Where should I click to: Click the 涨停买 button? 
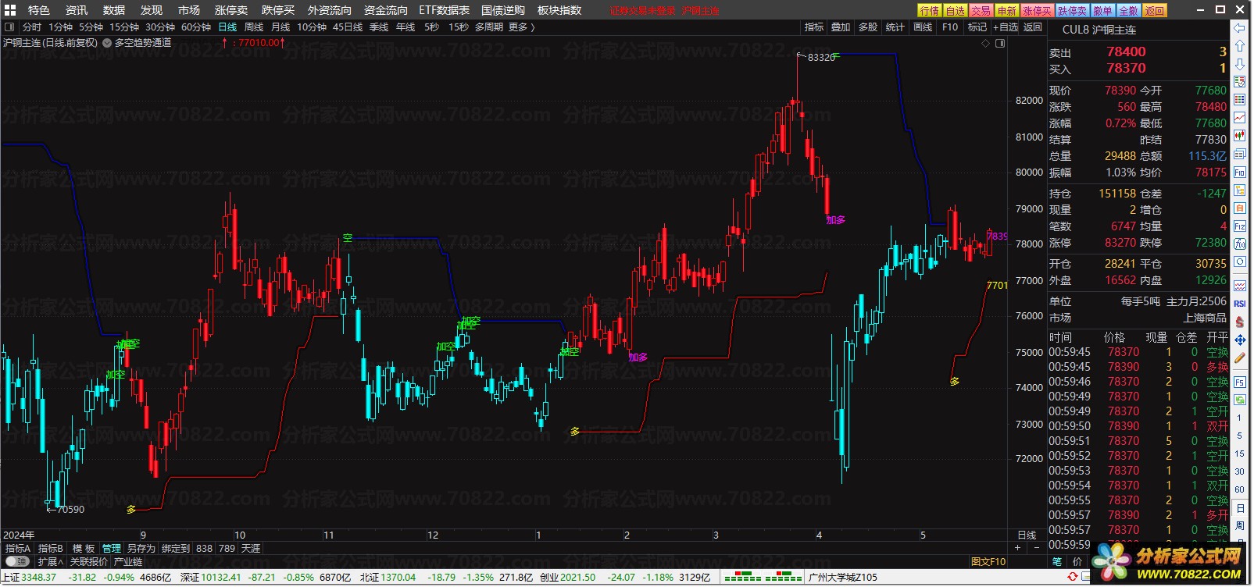[x=1037, y=10]
